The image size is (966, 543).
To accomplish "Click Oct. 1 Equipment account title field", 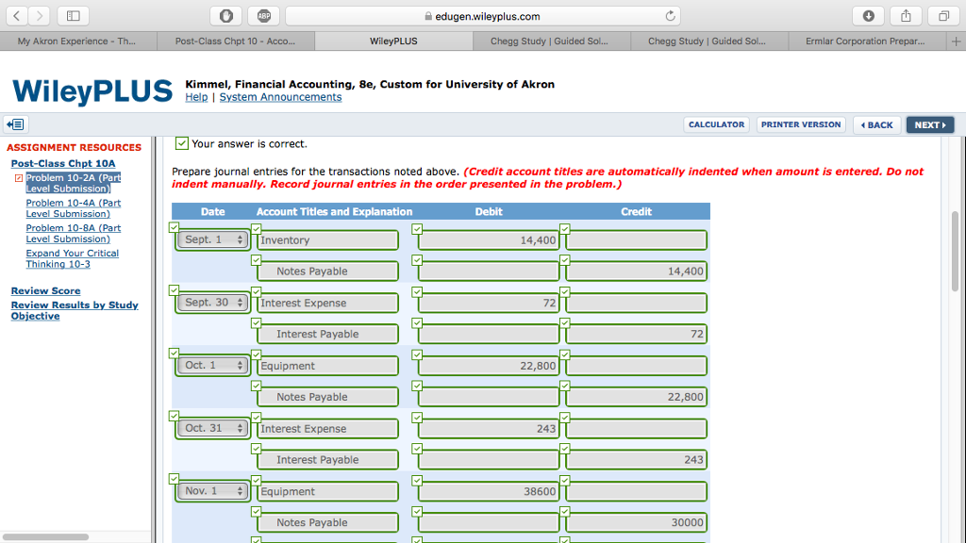I will pos(327,366).
